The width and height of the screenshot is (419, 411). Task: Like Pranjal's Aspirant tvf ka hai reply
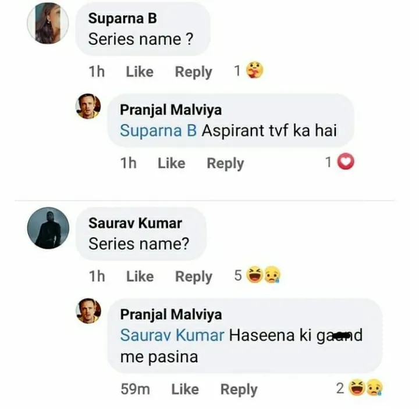coord(172,163)
